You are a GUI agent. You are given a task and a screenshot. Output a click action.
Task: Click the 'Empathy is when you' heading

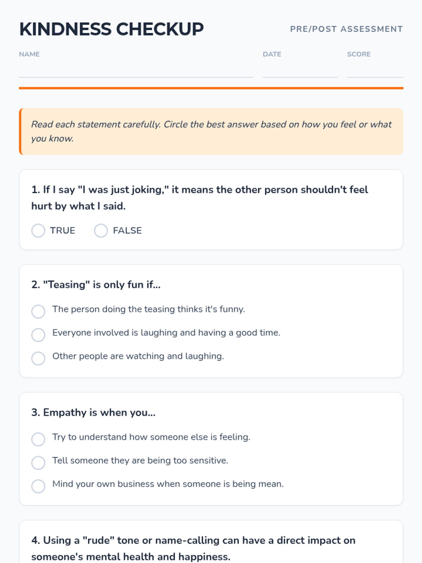[x=93, y=412]
